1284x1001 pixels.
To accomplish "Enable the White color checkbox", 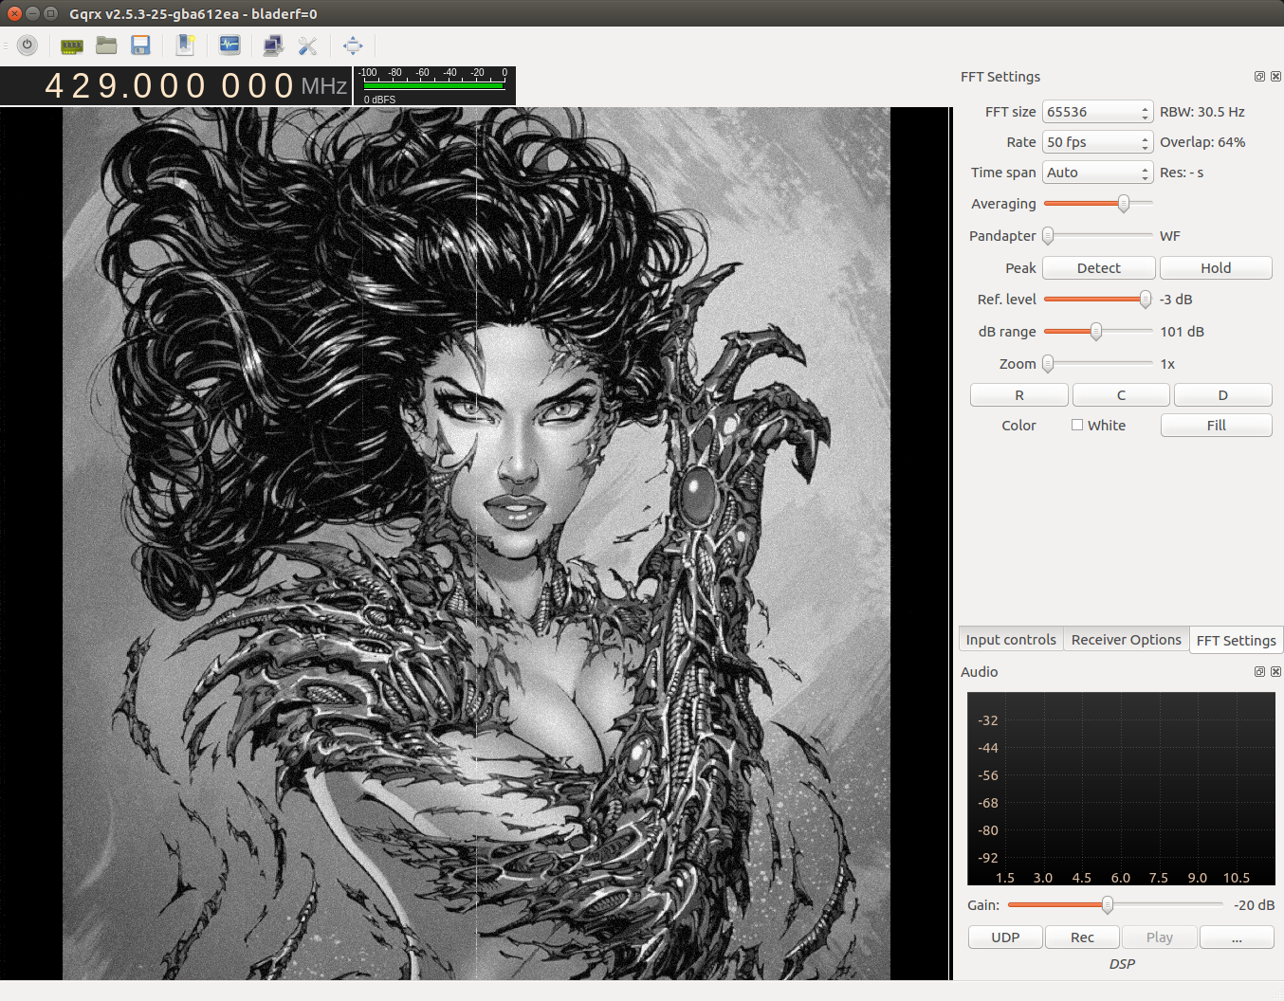I will click(x=1077, y=425).
